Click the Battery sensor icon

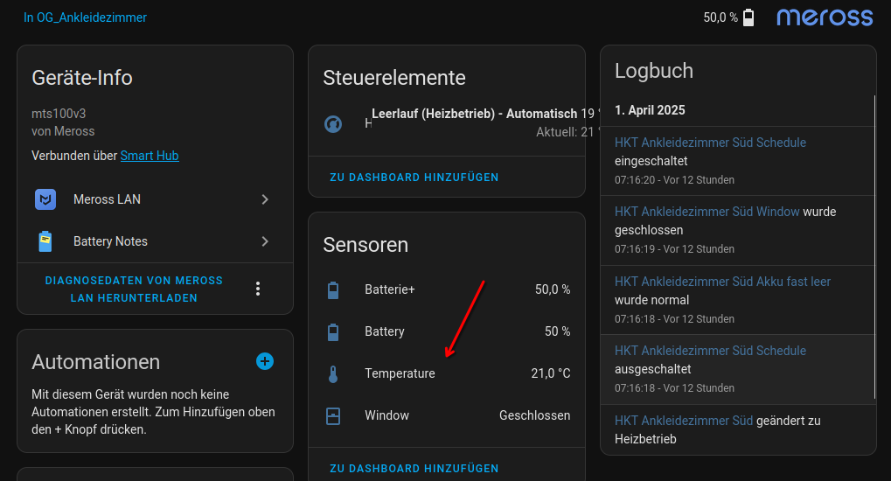point(333,332)
